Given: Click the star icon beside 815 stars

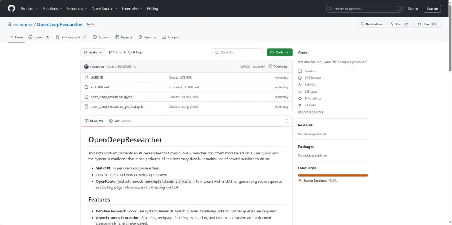Looking at the screenshot, I should coord(300,92).
